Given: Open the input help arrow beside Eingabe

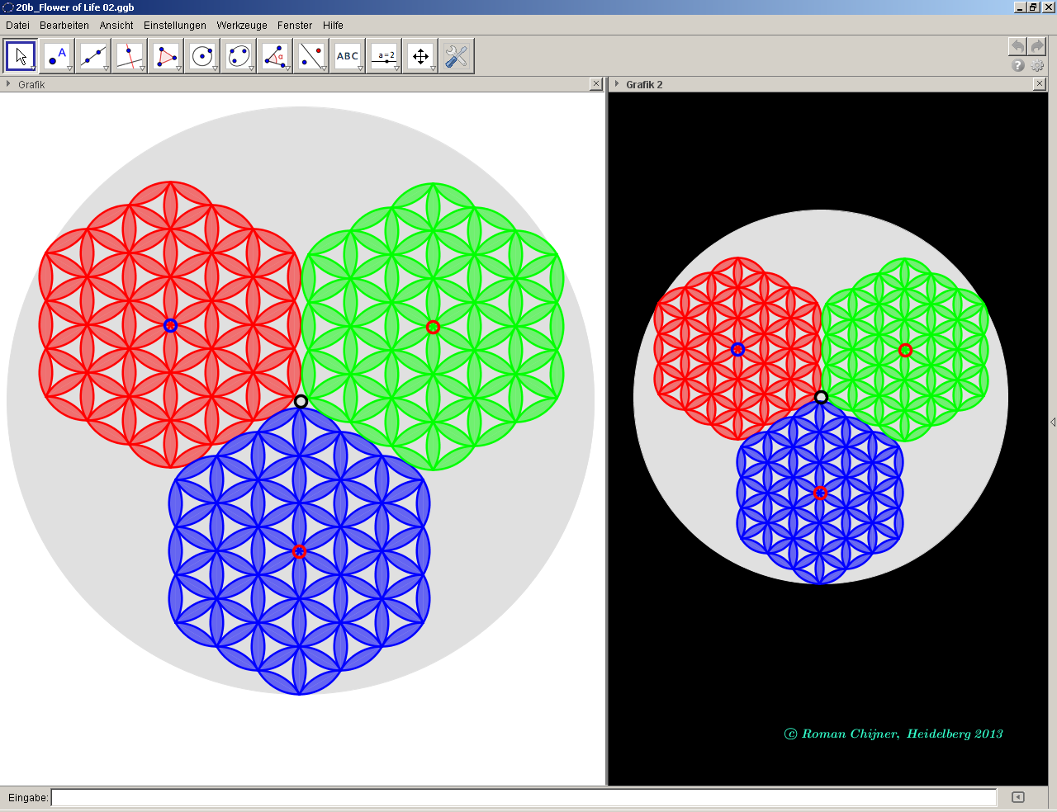Looking at the screenshot, I should (x=1017, y=797).
